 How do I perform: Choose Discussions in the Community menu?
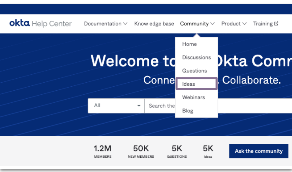click(x=196, y=57)
